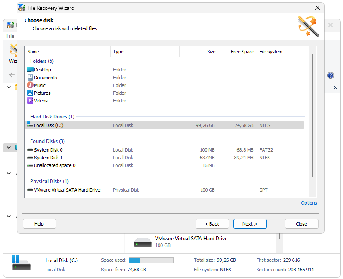The image size is (343, 279).
Task: Click the Music folder icon
Action: pyautogui.click(x=30, y=85)
